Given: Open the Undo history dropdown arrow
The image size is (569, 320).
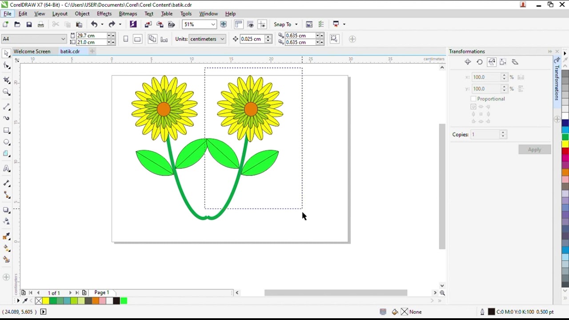Looking at the screenshot, I should 102,24.
